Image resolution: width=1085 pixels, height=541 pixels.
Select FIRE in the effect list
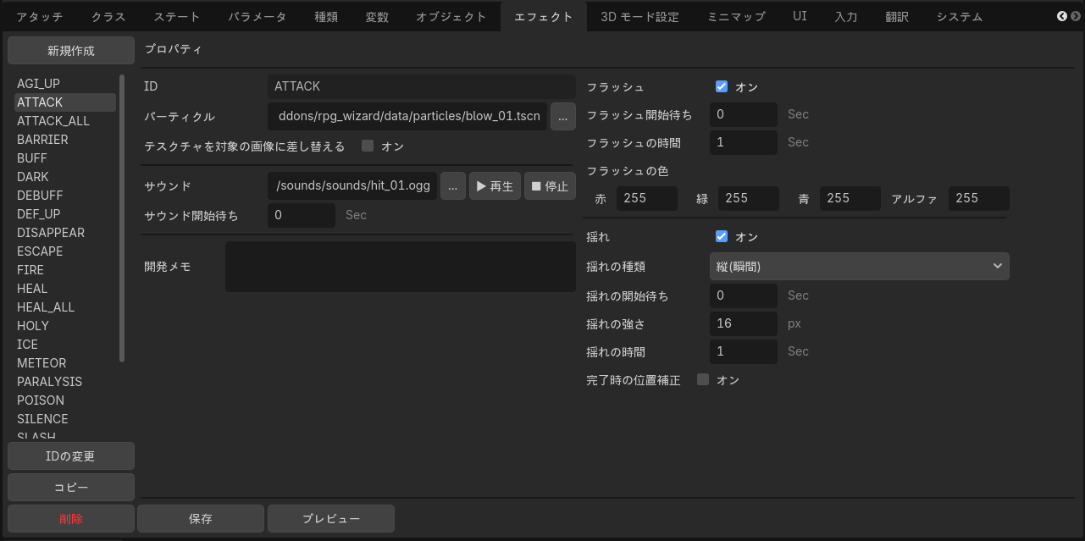pos(64,270)
